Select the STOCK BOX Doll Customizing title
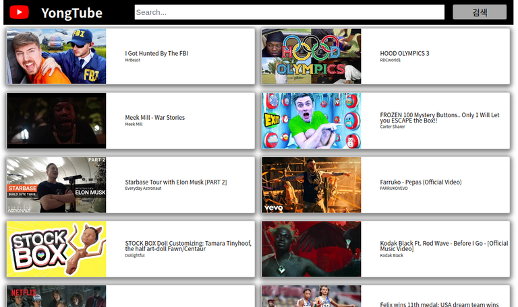 [188, 246]
